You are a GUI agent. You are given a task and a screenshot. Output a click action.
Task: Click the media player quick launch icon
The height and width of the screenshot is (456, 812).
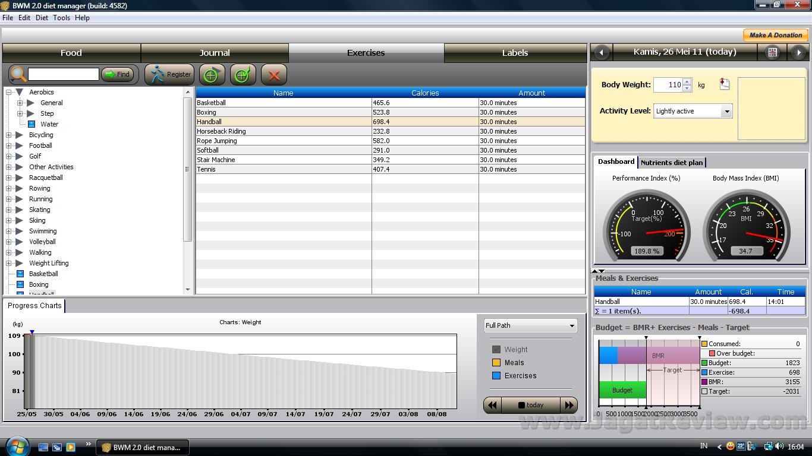click(x=71, y=447)
